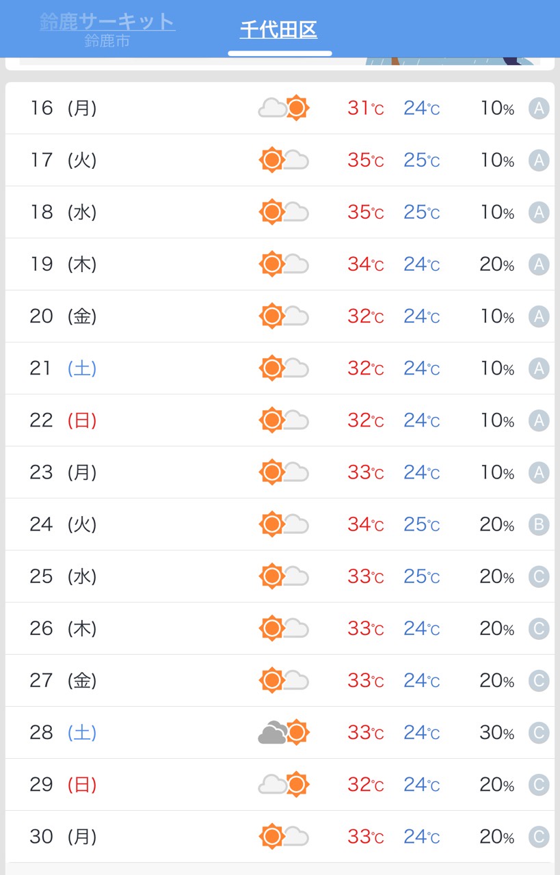Select the 30% rain chance for the 28th
The width and height of the screenshot is (560, 875).
pos(496,733)
